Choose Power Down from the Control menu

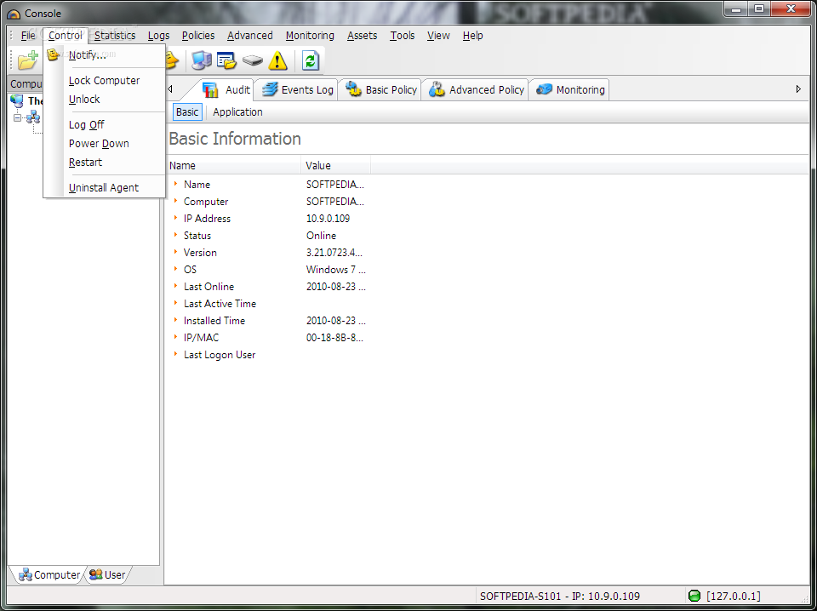point(104,143)
